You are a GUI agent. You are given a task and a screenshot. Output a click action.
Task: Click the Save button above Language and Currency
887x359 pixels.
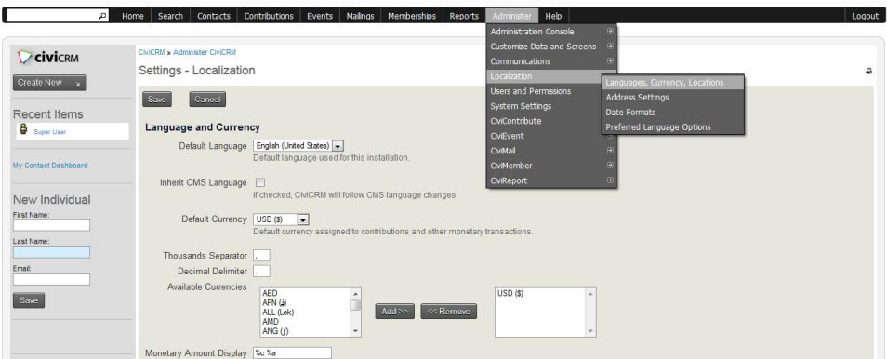157,100
